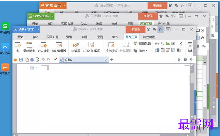220x136 pixels.
Task: Click the horizontal scrollbar in WPS 文字
Action: pyautogui.click(x=89, y=135)
